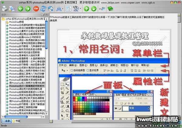Go to the Home page icon
Viewport: 182px width, 128px height.
coord(51,9)
